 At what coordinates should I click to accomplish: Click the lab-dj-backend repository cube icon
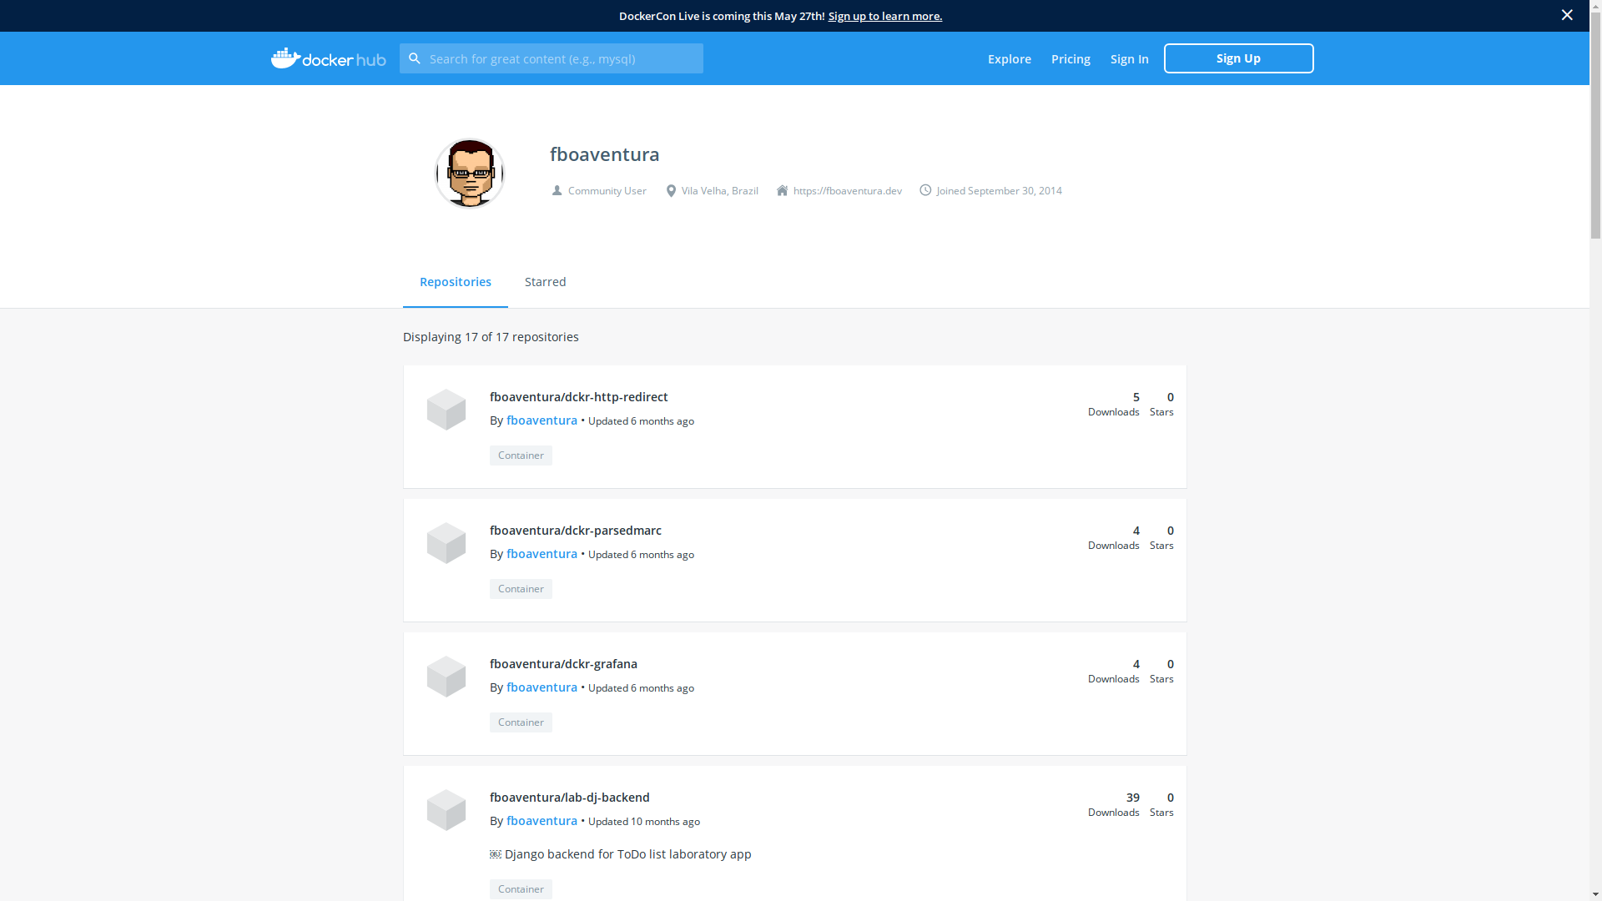446,810
